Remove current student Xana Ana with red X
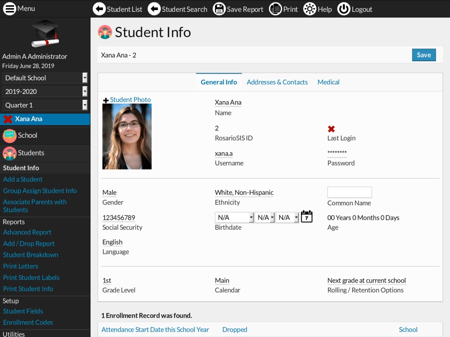450x337 pixels. (x=8, y=119)
